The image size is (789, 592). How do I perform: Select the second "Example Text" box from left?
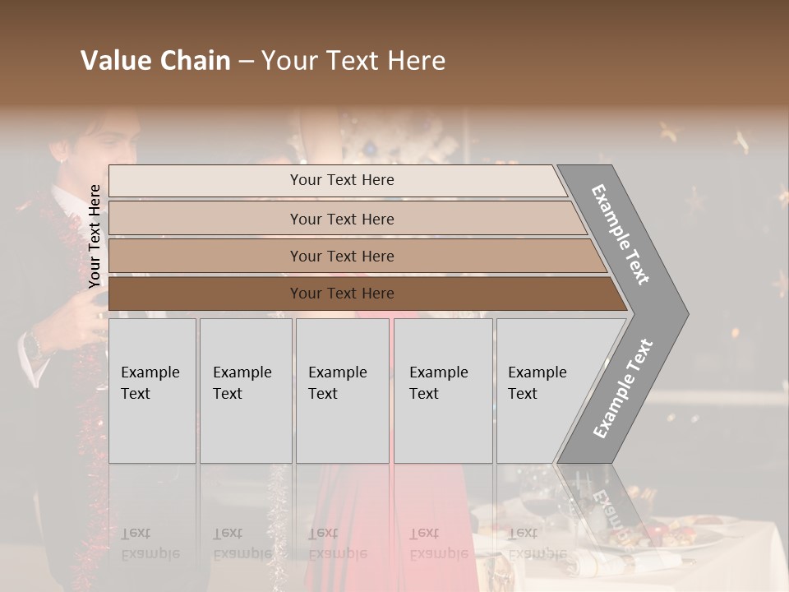tap(246, 391)
